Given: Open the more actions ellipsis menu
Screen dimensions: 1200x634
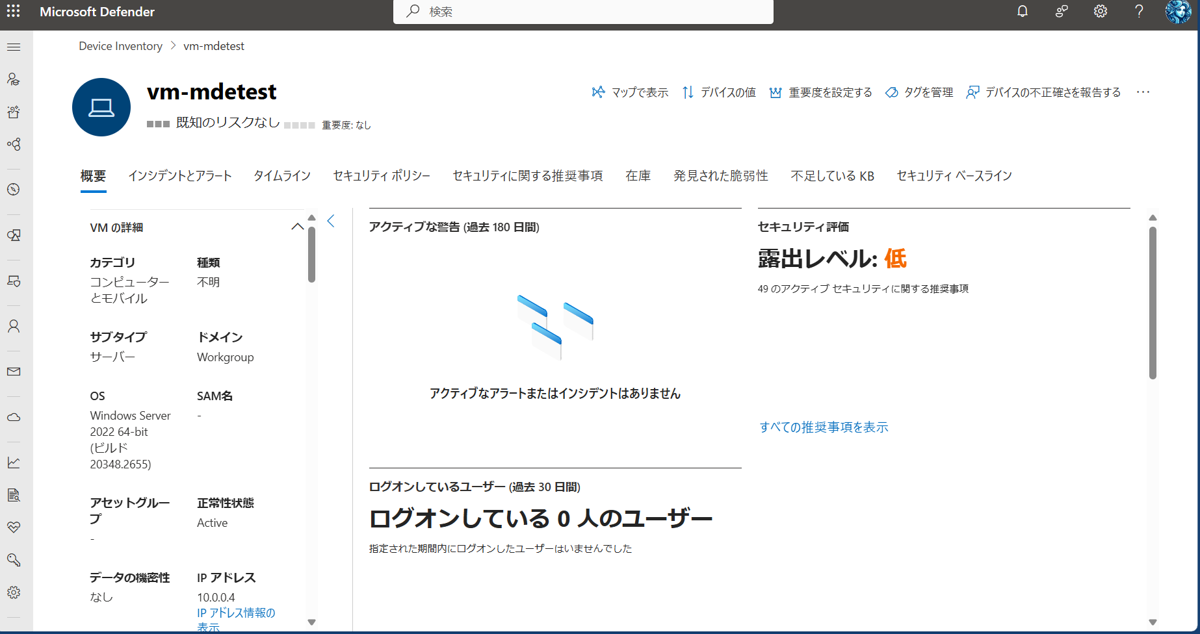Looking at the screenshot, I should 1143,92.
